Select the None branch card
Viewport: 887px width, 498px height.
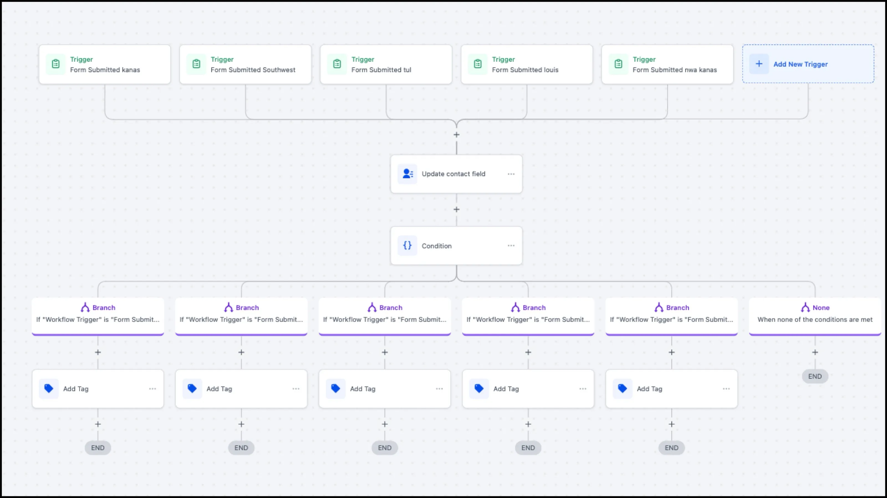click(x=815, y=316)
